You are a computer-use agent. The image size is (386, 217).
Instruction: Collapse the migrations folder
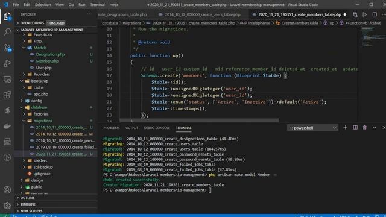(43, 121)
